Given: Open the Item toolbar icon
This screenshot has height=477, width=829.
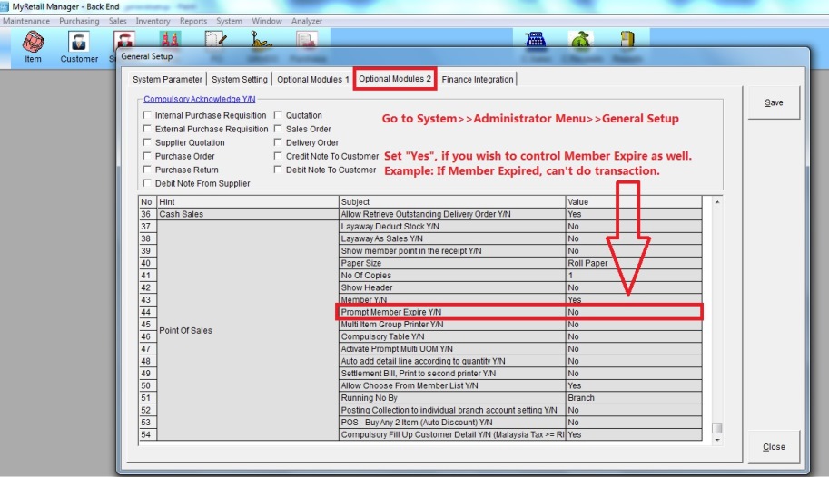Looking at the screenshot, I should [x=34, y=44].
